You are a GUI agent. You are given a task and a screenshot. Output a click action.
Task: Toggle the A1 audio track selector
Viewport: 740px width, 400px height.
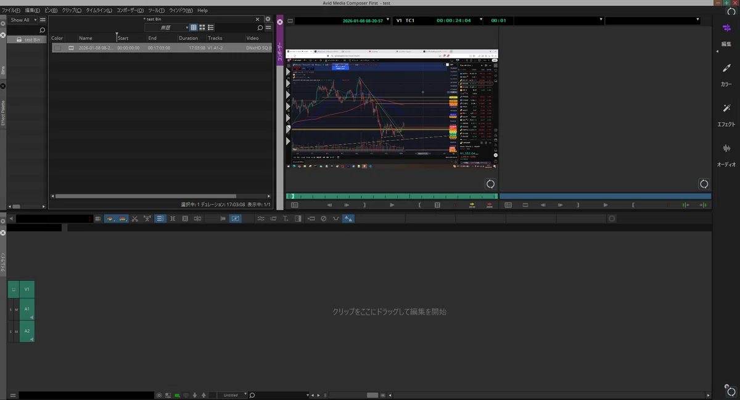click(x=27, y=309)
